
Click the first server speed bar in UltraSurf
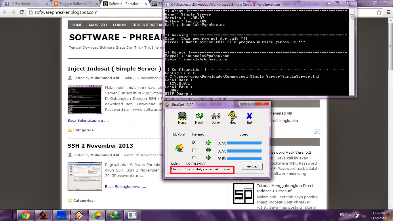point(244,143)
